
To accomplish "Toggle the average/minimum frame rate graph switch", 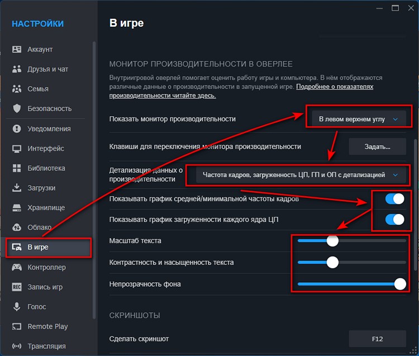I will [394, 199].
